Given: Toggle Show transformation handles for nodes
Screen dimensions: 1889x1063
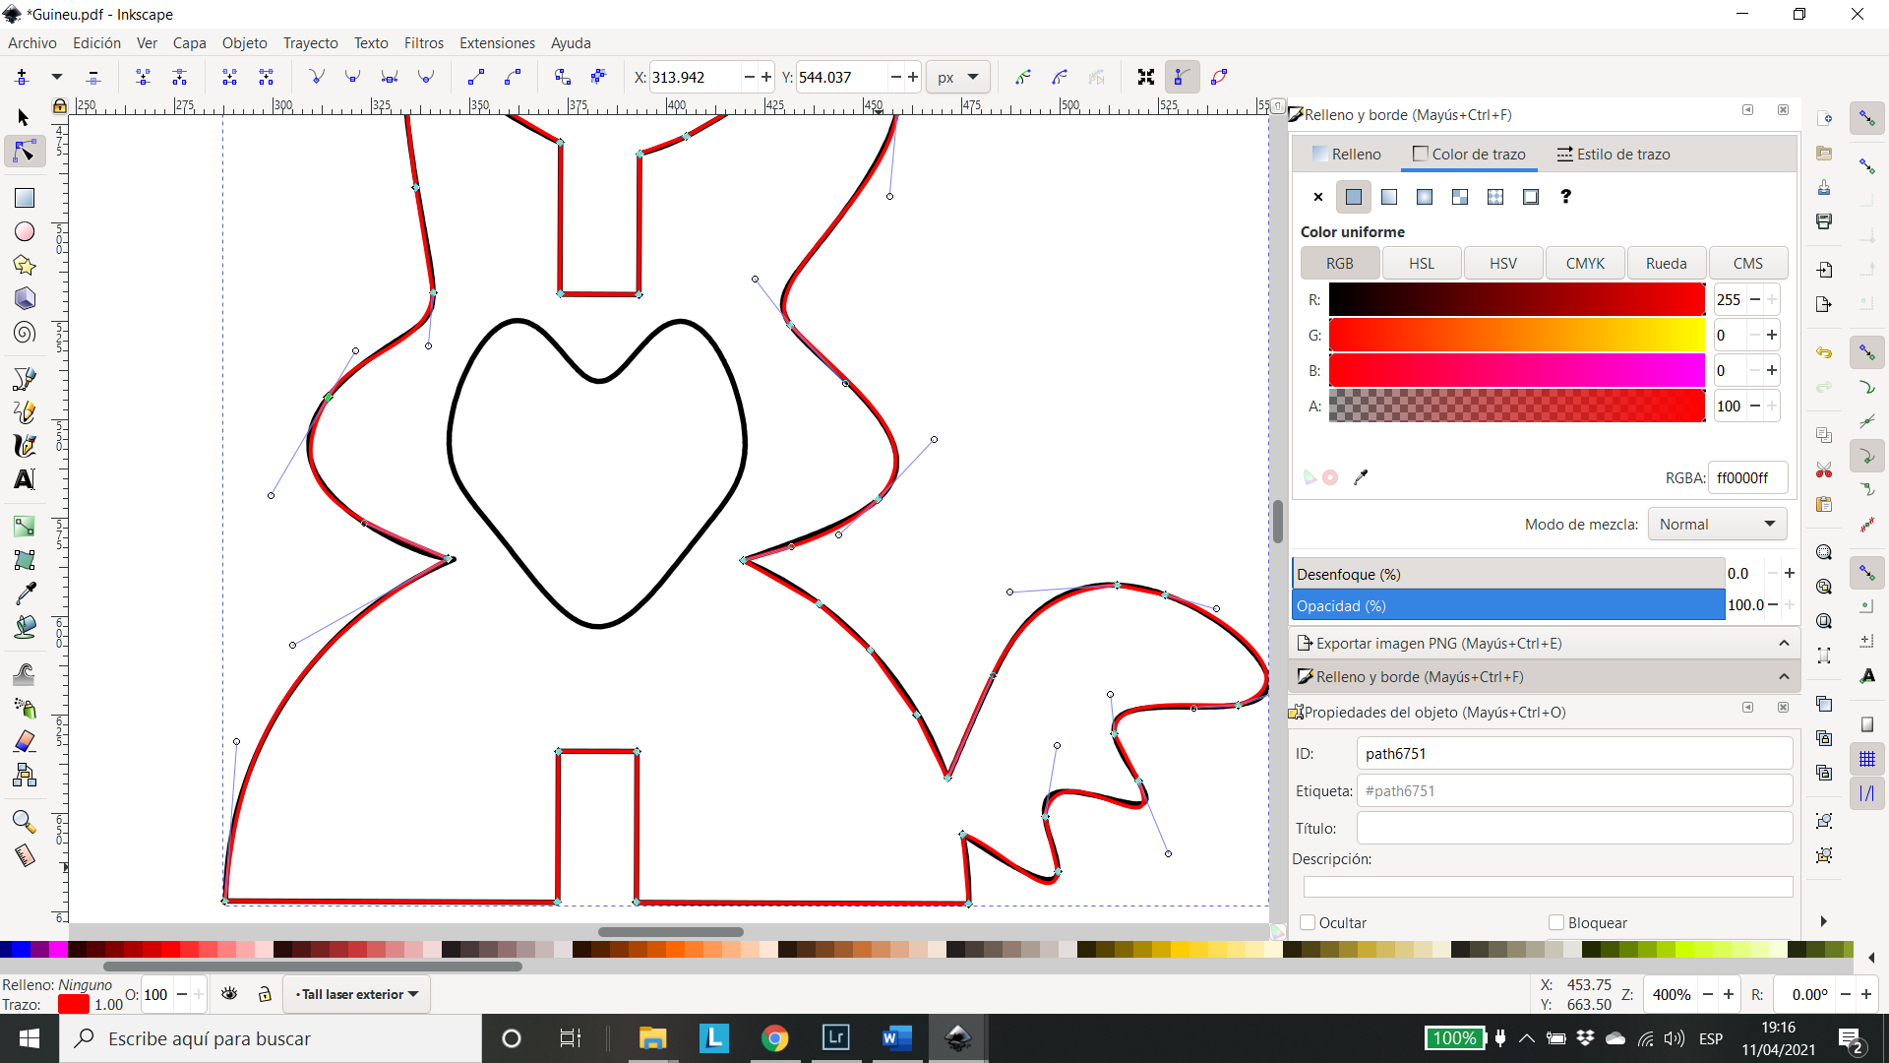Looking at the screenshot, I should coord(1146,77).
